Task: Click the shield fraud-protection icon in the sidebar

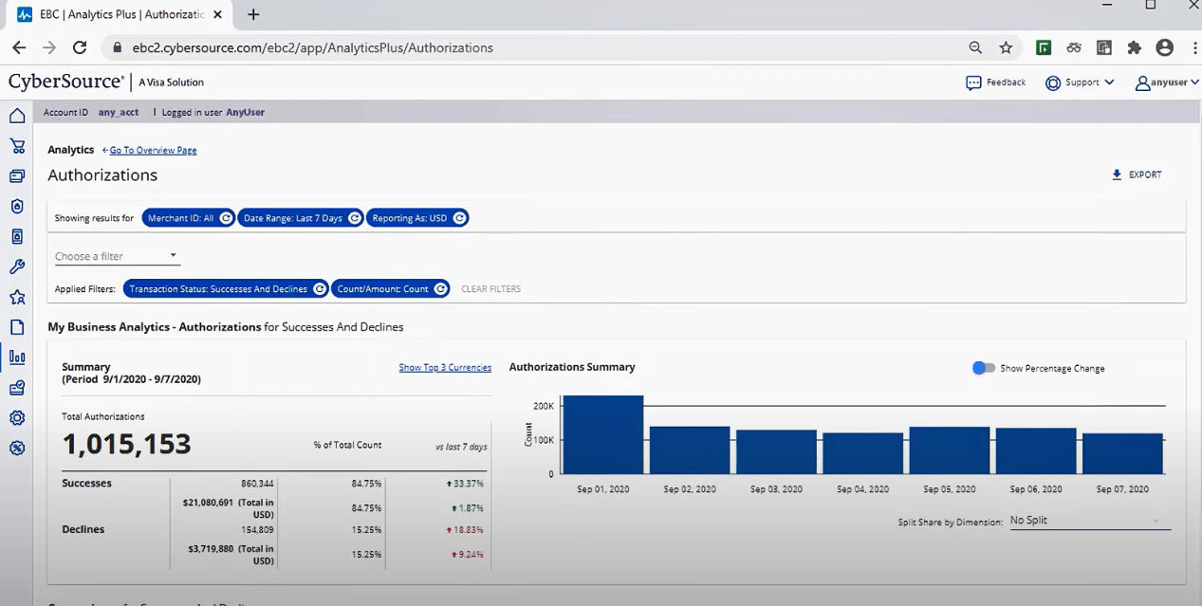Action: (x=17, y=206)
